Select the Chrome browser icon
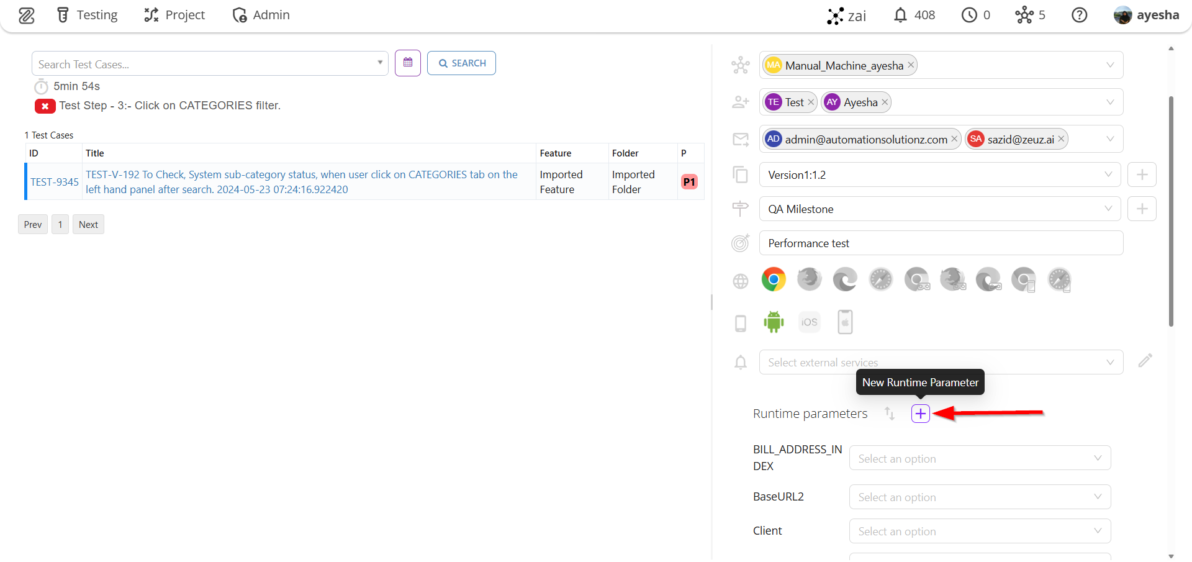This screenshot has width=1192, height=562. pyautogui.click(x=774, y=279)
